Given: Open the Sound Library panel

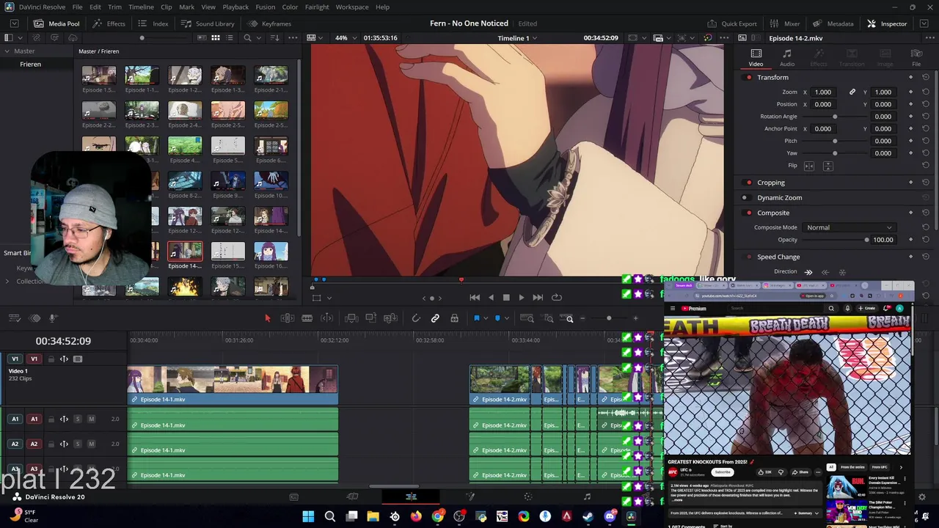Looking at the screenshot, I should point(208,23).
